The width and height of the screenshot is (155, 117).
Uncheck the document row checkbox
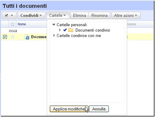5,37
